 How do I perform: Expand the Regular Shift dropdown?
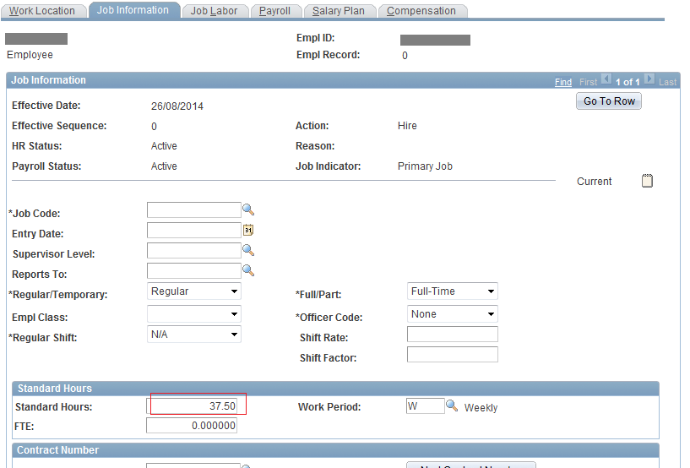pyautogui.click(x=194, y=335)
